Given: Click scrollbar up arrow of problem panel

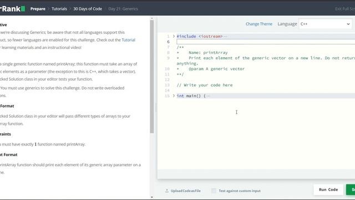Looking at the screenshot, I should pos(152,18).
